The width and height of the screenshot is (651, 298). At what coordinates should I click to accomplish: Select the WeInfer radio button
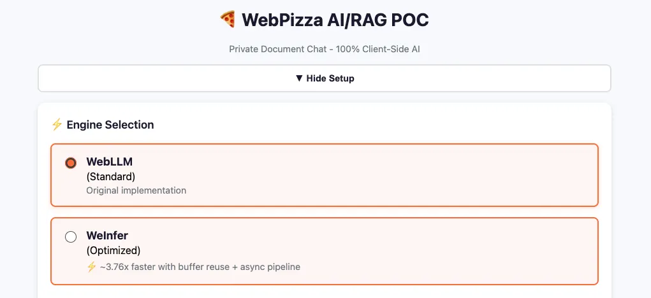pos(71,237)
